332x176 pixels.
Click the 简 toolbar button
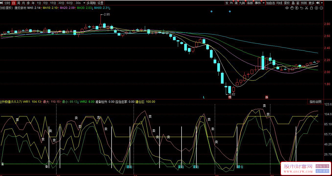pyautogui.click(x=236, y=3)
